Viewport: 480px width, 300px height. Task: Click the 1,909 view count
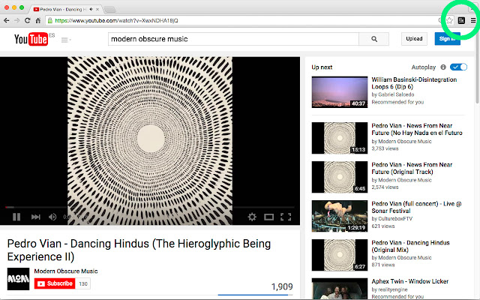(282, 286)
